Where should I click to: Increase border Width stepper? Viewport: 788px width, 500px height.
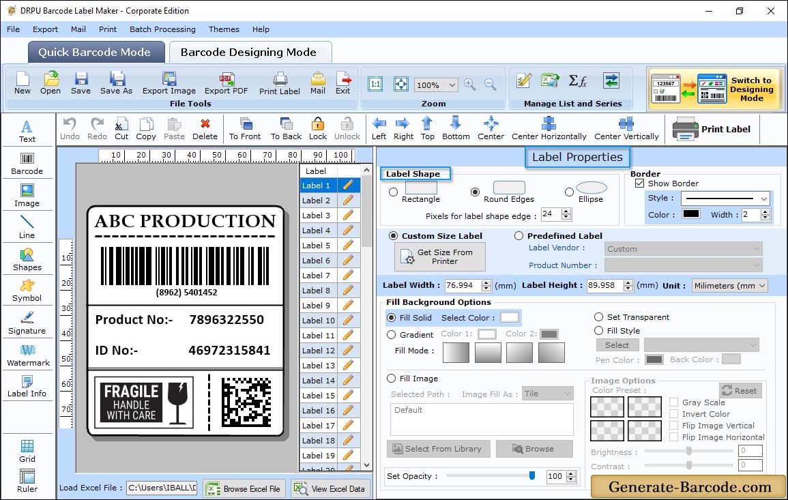[x=765, y=211]
